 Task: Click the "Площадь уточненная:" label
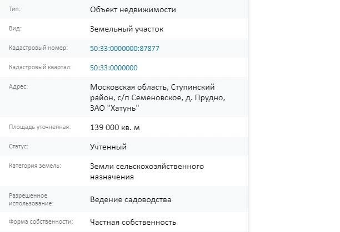tap(40, 127)
